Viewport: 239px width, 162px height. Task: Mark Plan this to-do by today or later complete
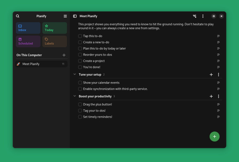[x=80, y=48]
